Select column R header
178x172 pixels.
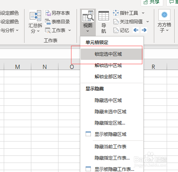tap(155, 67)
